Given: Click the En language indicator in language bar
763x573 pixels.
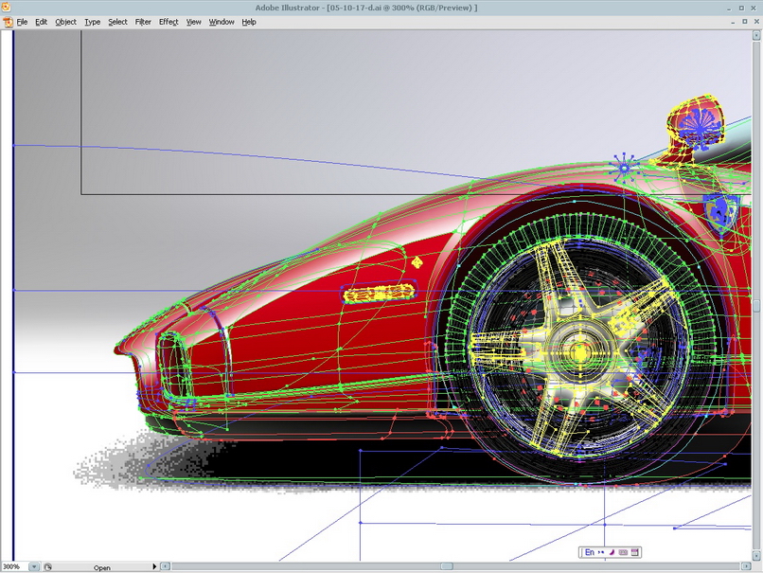Looking at the screenshot, I should point(589,552).
